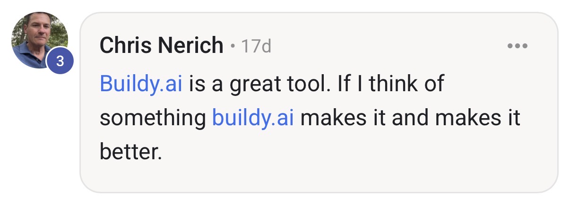570x198 pixels.
Task: Open the capitalized Buildy.ai link
Action: 141,84
